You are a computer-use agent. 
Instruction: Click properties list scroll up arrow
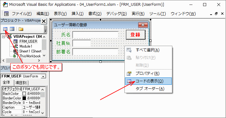42,90
